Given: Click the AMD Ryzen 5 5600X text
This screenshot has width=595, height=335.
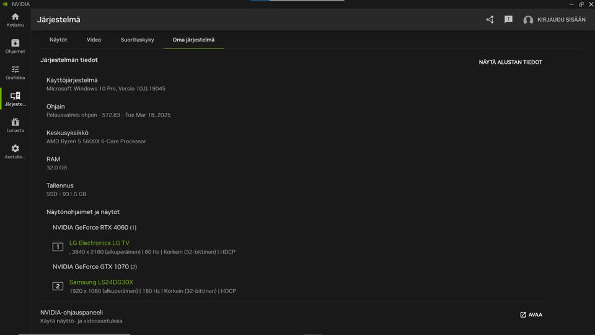Looking at the screenshot, I should 96,141.
